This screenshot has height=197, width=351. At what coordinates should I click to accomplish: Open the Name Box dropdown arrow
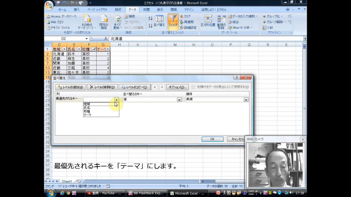tap(87, 39)
